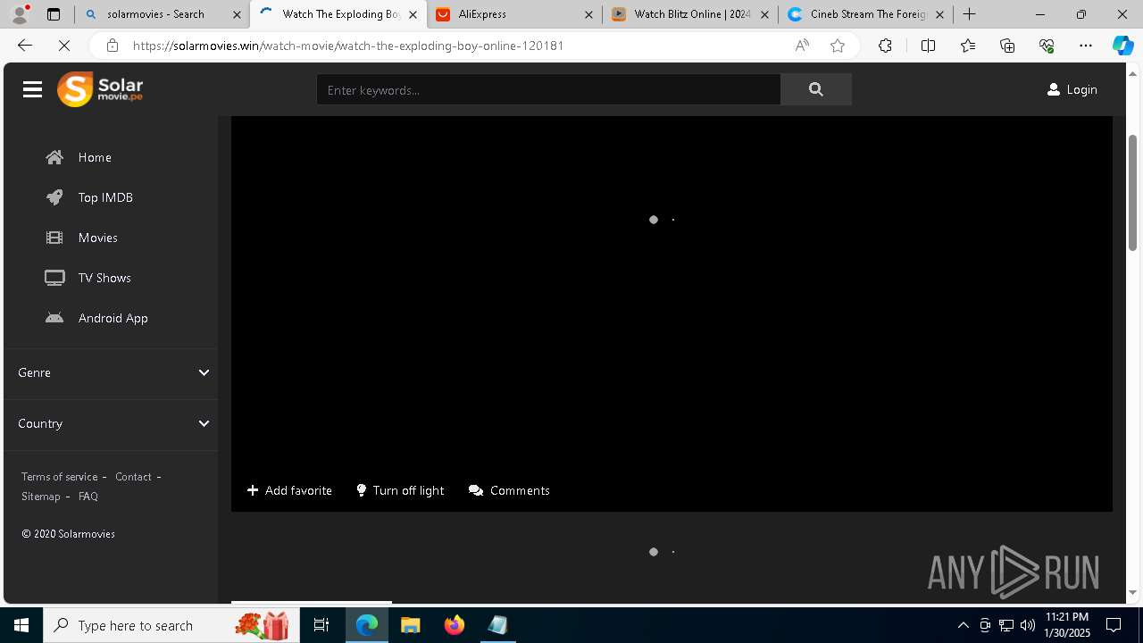Open the Windows Start menu

21,625
